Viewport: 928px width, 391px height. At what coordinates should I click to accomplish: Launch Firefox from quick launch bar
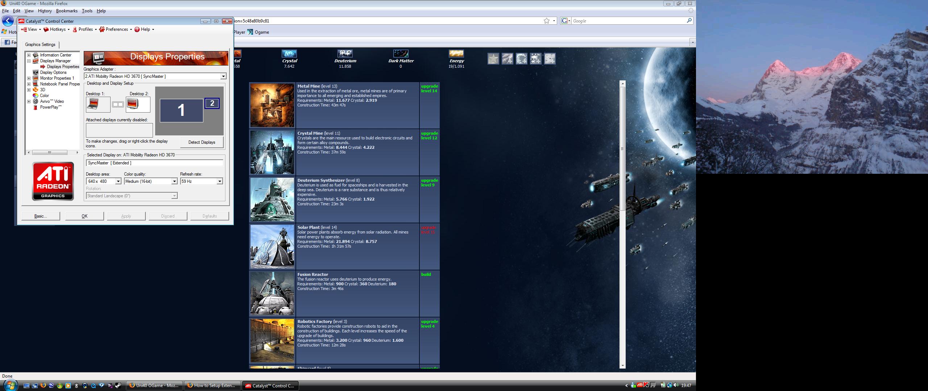click(x=43, y=386)
